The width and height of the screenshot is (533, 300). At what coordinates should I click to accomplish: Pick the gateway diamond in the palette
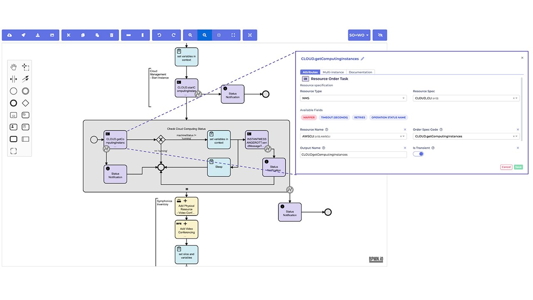coord(25,103)
